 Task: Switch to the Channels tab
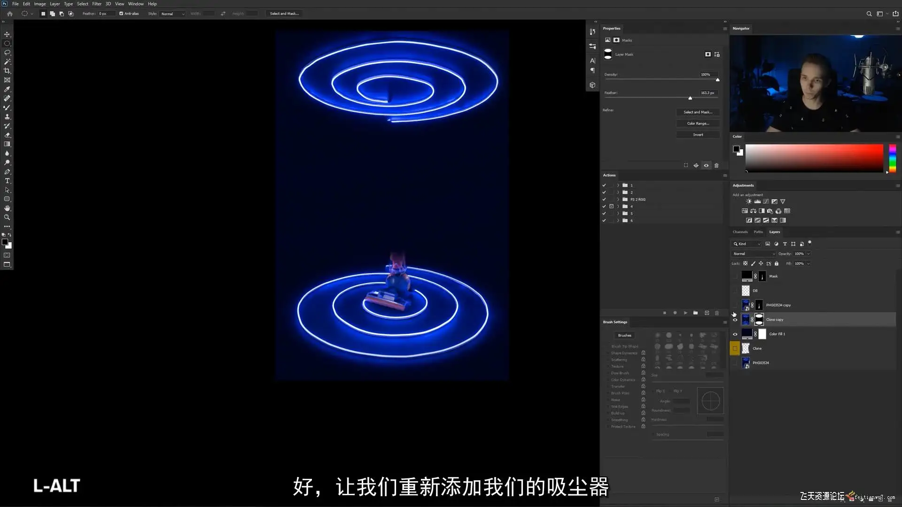tap(740, 232)
